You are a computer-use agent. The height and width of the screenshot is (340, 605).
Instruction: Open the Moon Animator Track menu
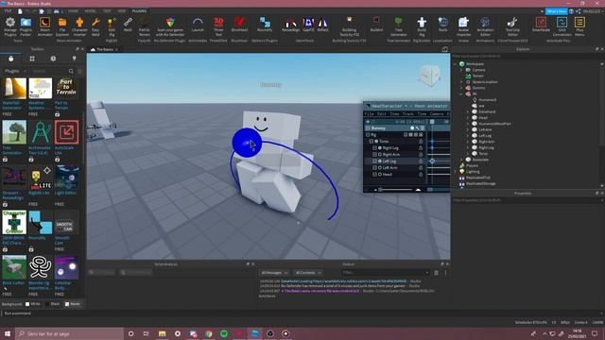click(x=407, y=113)
